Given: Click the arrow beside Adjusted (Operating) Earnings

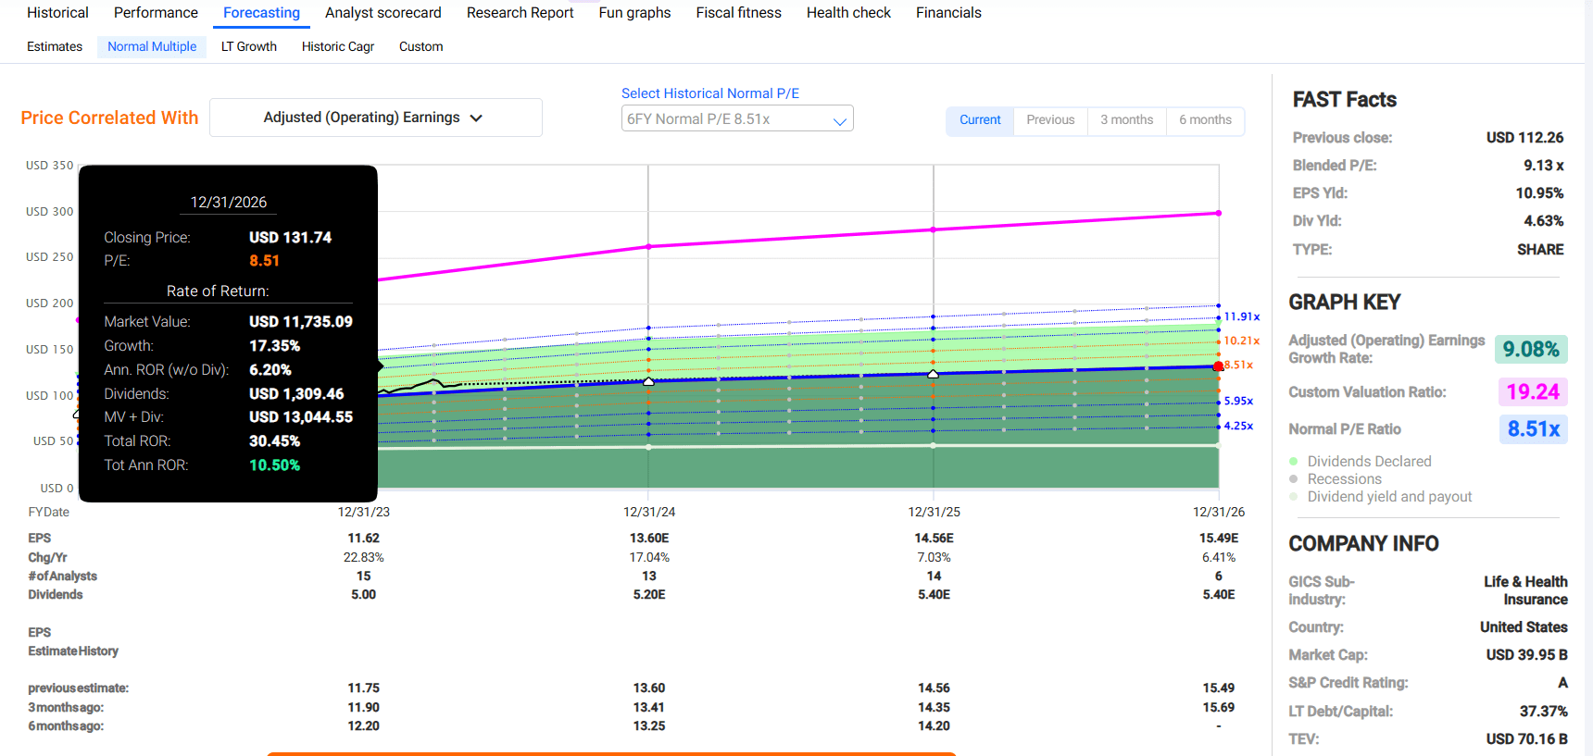Looking at the screenshot, I should [476, 118].
